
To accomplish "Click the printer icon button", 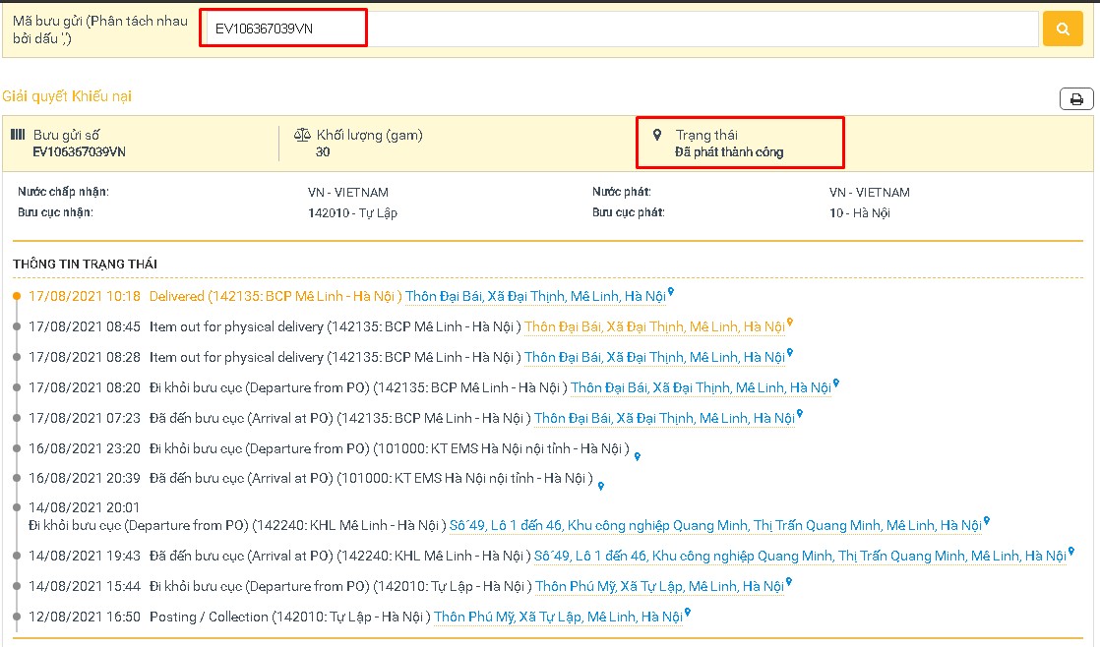I will pos(1076,99).
